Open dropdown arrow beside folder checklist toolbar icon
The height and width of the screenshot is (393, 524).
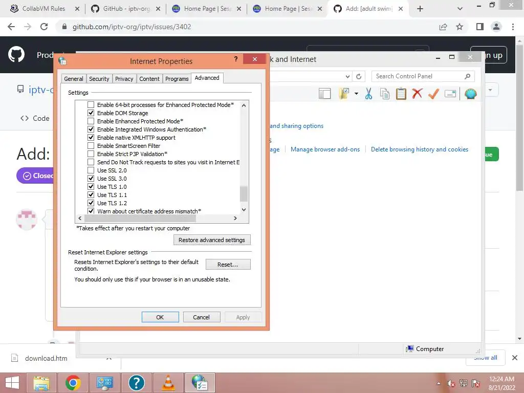point(356,94)
